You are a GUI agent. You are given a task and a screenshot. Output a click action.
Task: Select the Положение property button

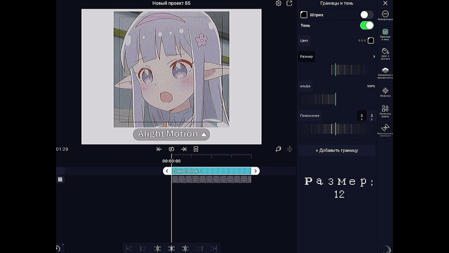click(x=309, y=116)
